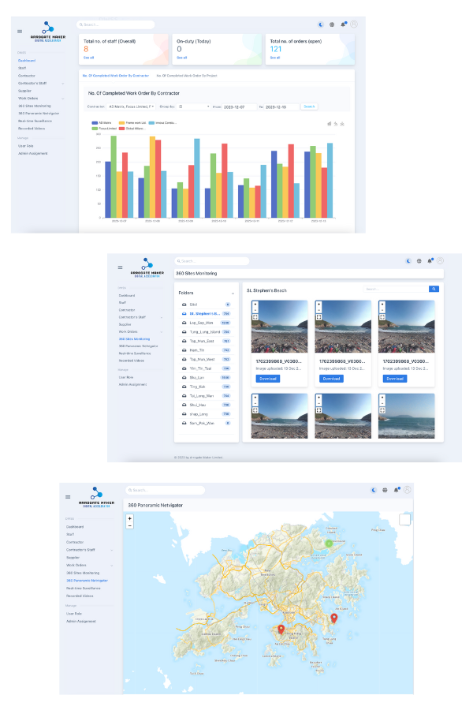Switch to Completed Work Order By Project tab
The height and width of the screenshot is (710, 473).
(186, 76)
